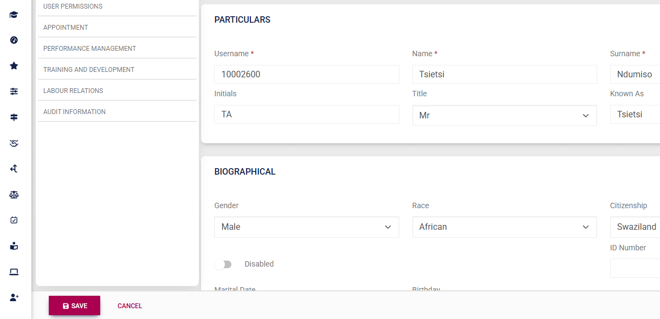Image resolution: width=660 pixels, height=319 pixels.
Task: Open the sliders settings module icon
Action: [x=14, y=91]
